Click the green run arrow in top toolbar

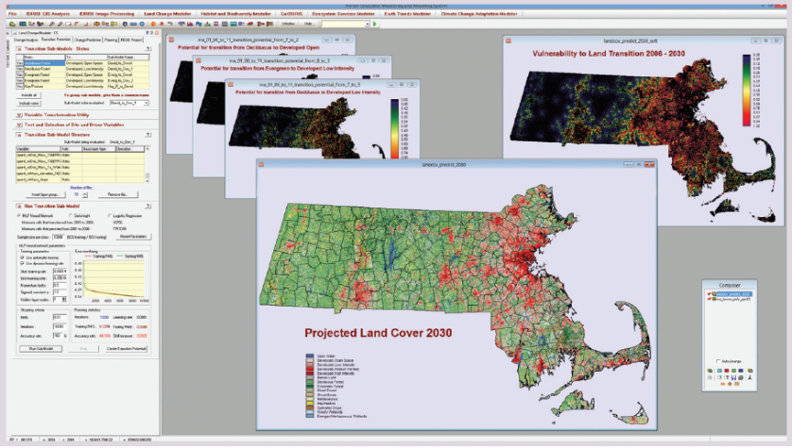(x=374, y=24)
